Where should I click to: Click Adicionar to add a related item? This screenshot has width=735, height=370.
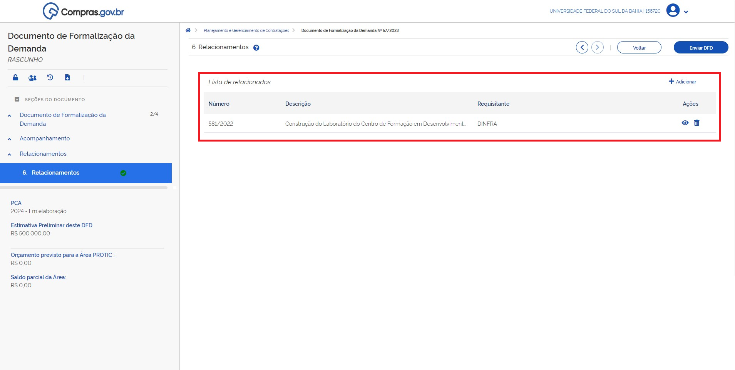682,82
